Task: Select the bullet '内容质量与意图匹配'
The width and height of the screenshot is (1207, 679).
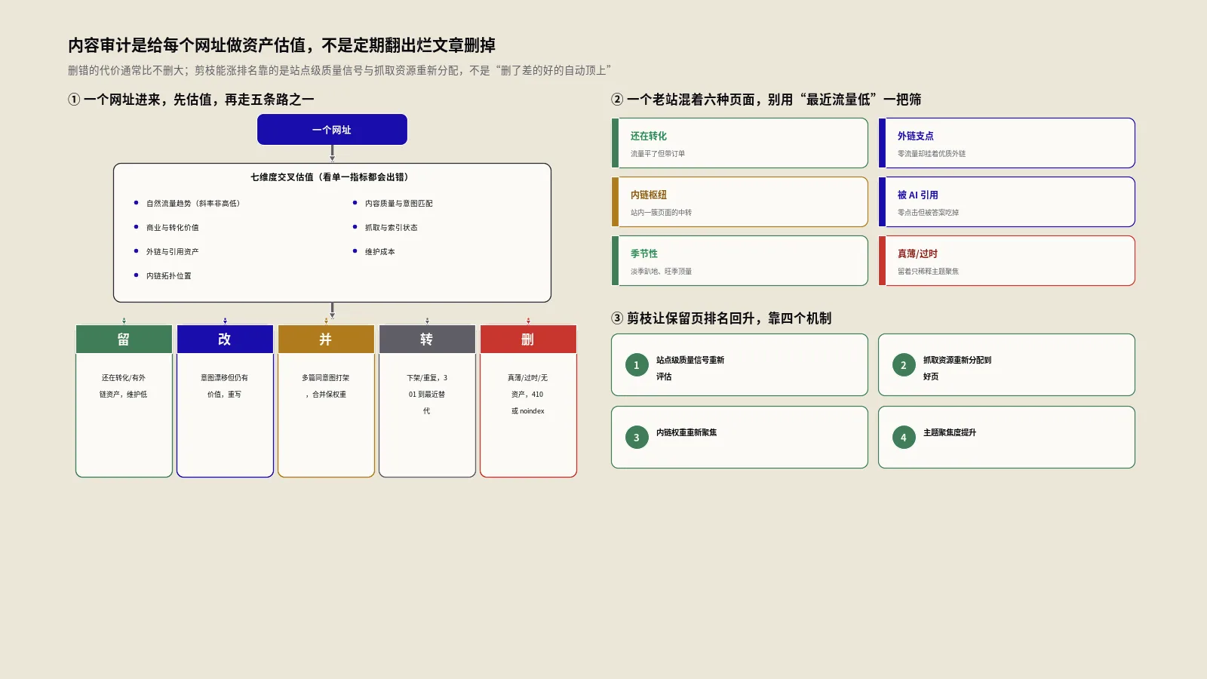Action: (x=399, y=204)
